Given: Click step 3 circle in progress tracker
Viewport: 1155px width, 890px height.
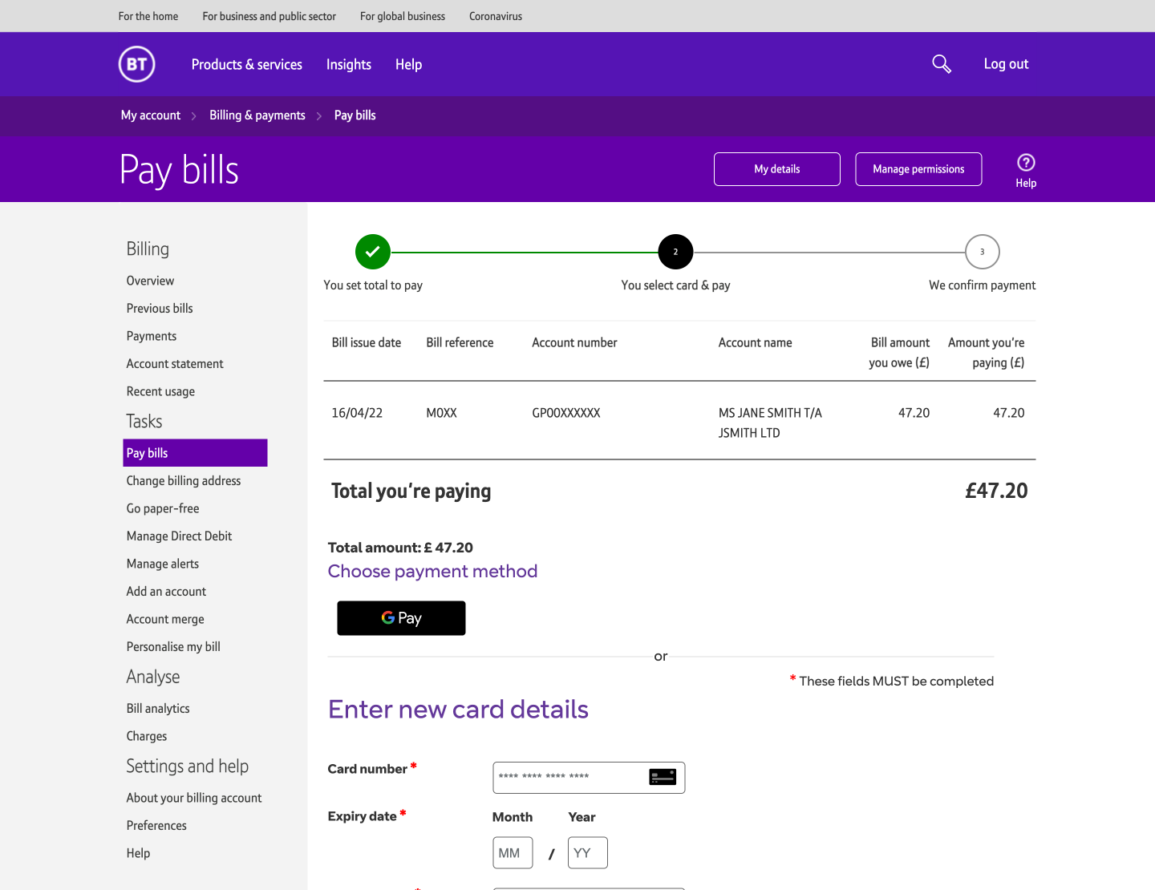Looking at the screenshot, I should point(983,252).
